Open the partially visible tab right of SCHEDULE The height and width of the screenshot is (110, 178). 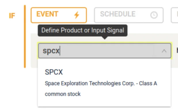tap(175, 15)
